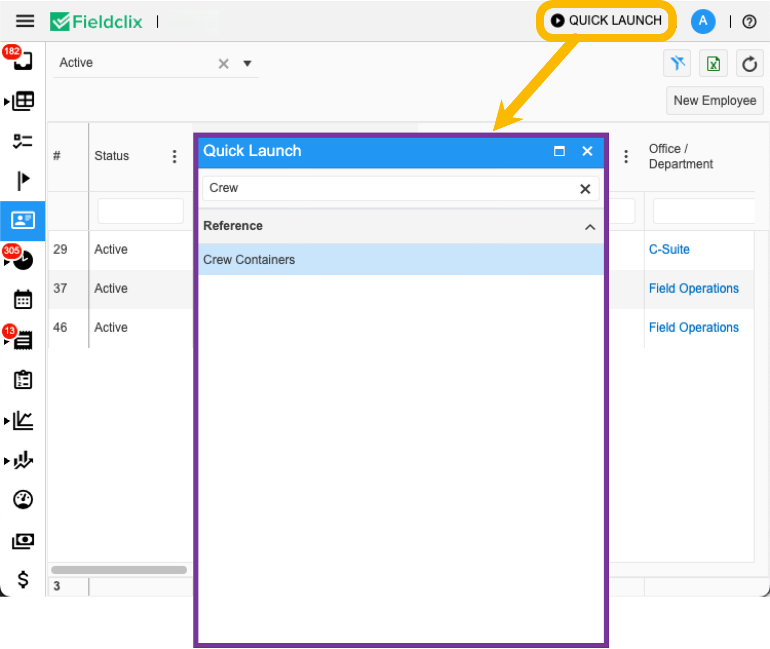Click Active status in row 46
Viewport: 770px width, 649px height.
[111, 328]
